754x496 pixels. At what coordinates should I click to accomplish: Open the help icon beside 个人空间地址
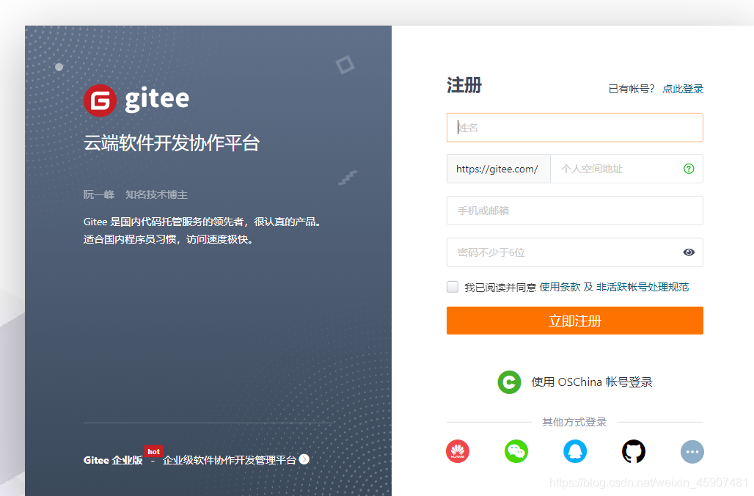click(688, 169)
